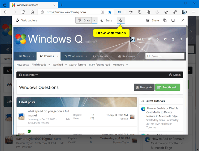Click the Edge Home button
This screenshot has width=199, height=151.
pos(32,12)
